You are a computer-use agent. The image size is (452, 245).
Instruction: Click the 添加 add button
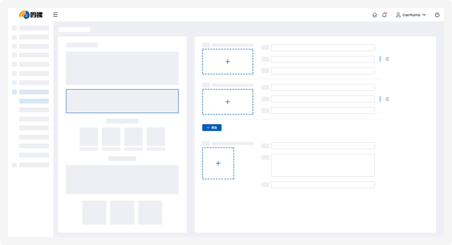[x=212, y=127]
